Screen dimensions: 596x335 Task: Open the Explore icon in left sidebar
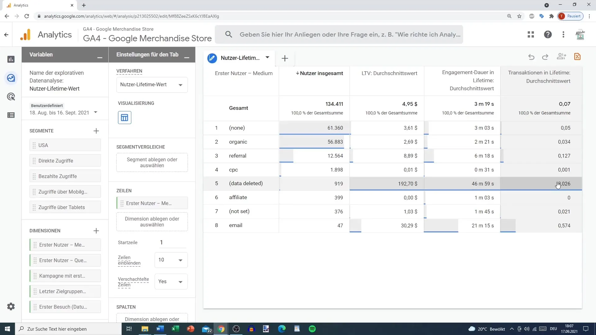(x=11, y=78)
